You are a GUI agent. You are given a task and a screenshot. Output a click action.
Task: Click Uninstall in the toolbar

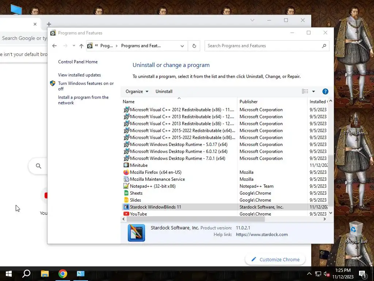click(164, 91)
